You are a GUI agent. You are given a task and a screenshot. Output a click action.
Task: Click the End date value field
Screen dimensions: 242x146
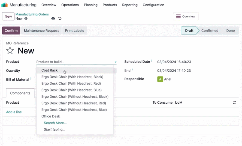174,71
